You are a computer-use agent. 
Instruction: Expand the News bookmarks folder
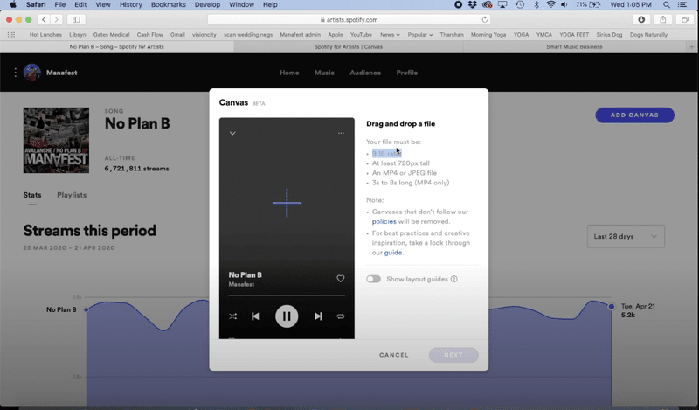[x=390, y=34]
